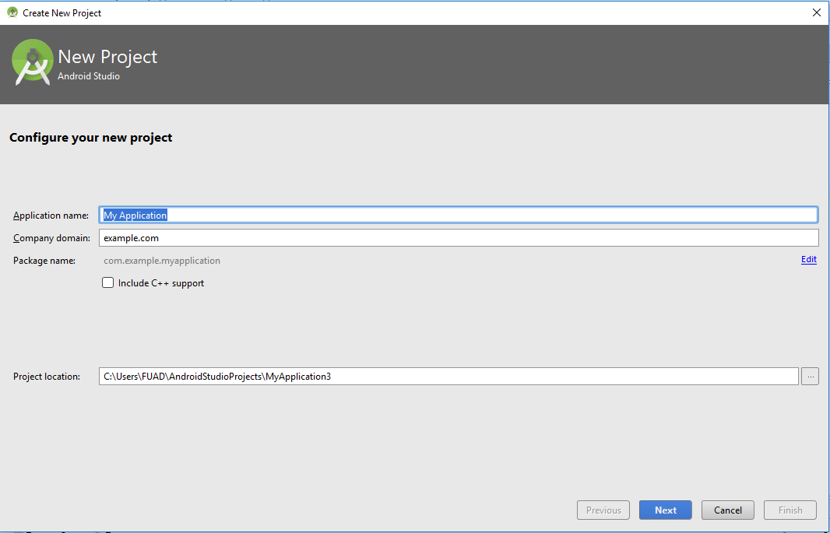Click the Include C++ support label text

pyautogui.click(x=160, y=282)
